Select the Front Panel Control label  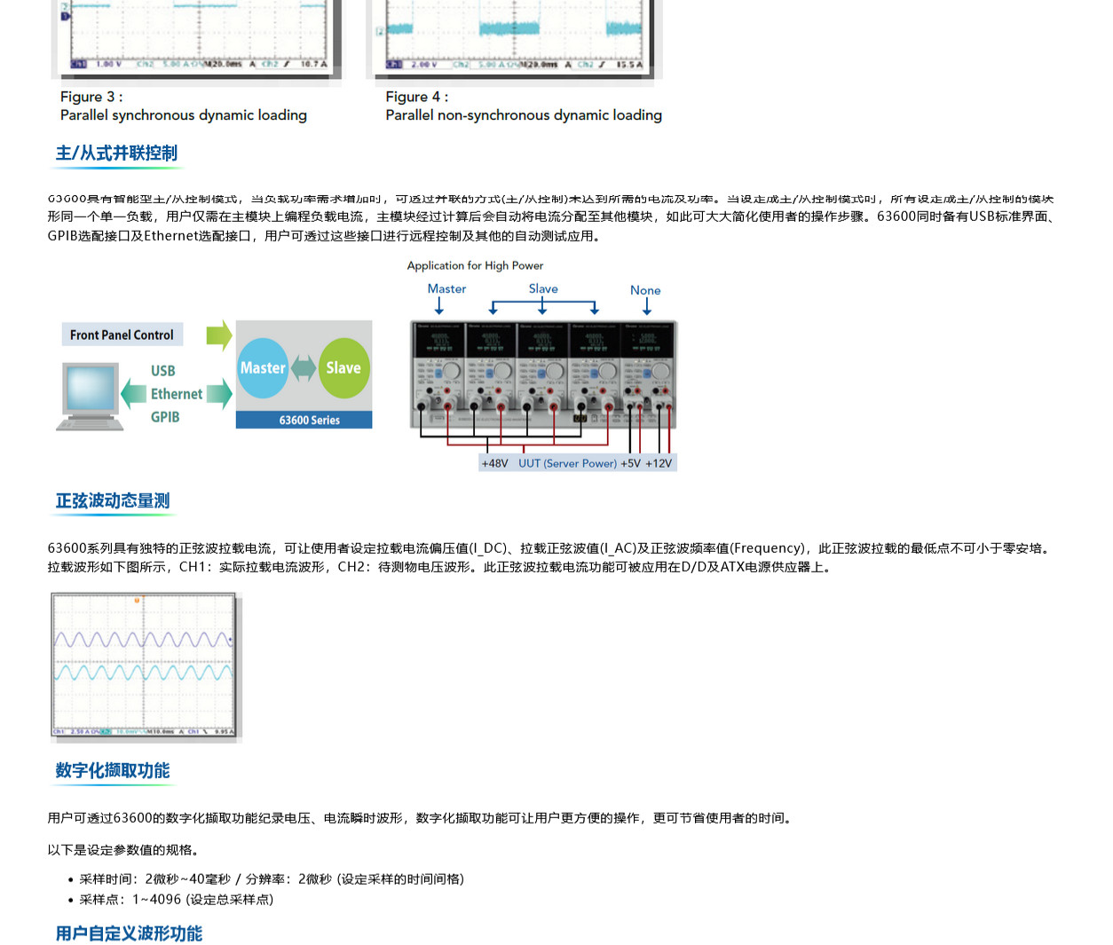coord(122,335)
